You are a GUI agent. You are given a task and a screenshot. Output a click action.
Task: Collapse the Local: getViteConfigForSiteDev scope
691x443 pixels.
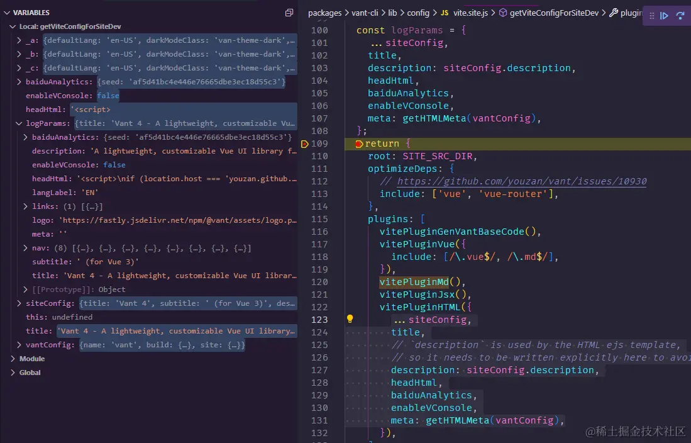tap(13, 26)
